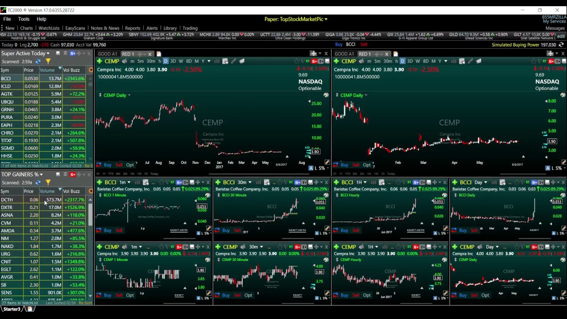The width and height of the screenshot is (567, 319).
Task: Select W weekly timeframe in left CEMP chart
Action: [181, 61]
